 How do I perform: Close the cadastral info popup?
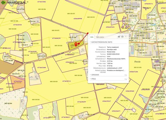tap(126, 36)
